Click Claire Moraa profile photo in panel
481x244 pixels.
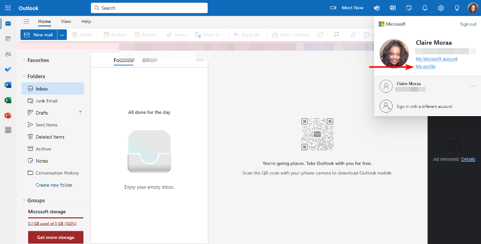(394, 53)
